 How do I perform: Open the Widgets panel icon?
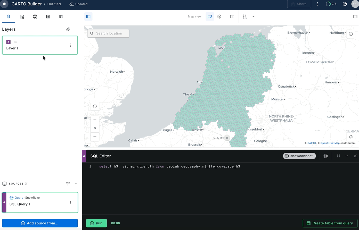(22, 16)
